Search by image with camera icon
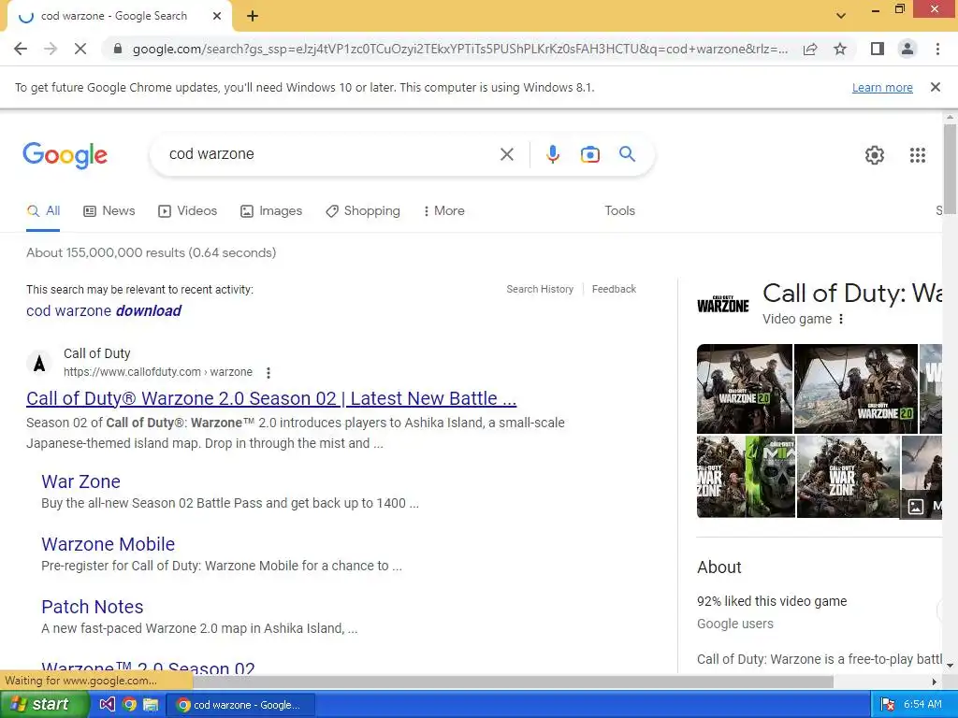 point(590,154)
